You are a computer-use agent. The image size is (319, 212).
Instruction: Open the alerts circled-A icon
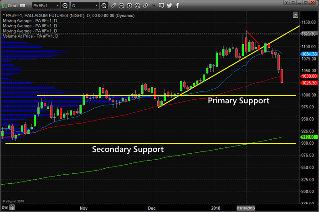pos(138,5)
